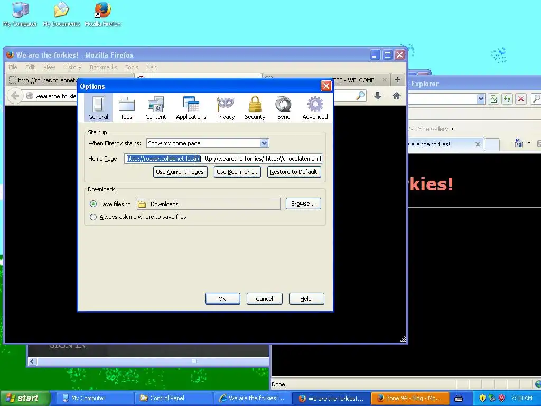Image resolution: width=541 pixels, height=406 pixels.
Task: Open Internet Explorer address bar dropdown
Action: pyautogui.click(x=481, y=99)
